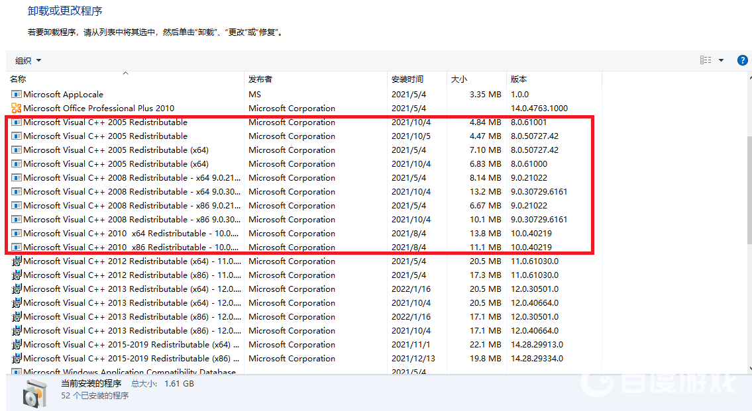The width and height of the screenshot is (752, 411).
Task: Click the 13.8 MB size value
Action: [x=486, y=233]
